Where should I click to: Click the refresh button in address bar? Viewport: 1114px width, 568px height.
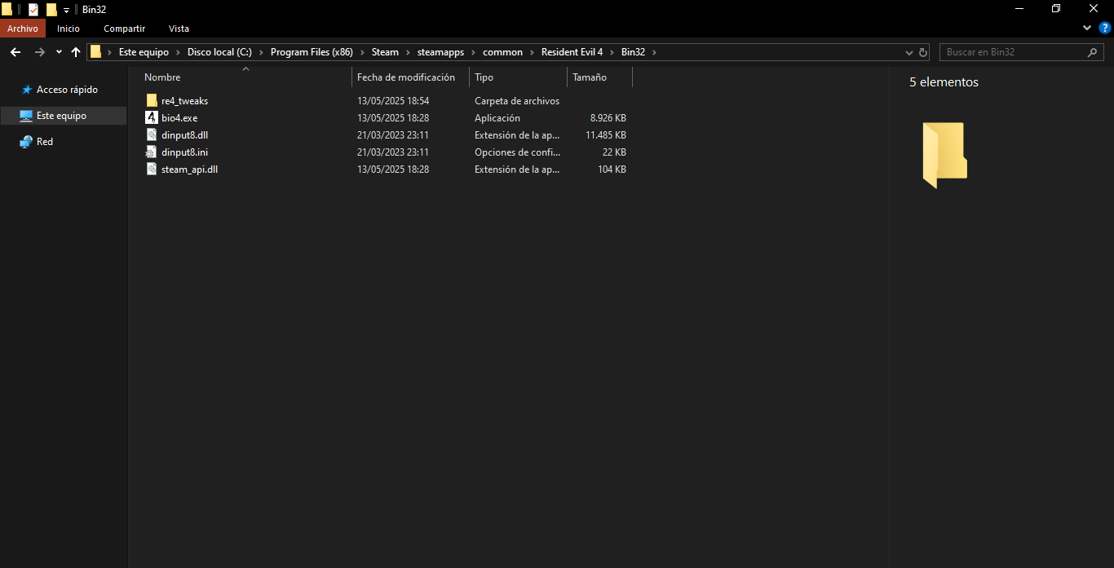[923, 52]
